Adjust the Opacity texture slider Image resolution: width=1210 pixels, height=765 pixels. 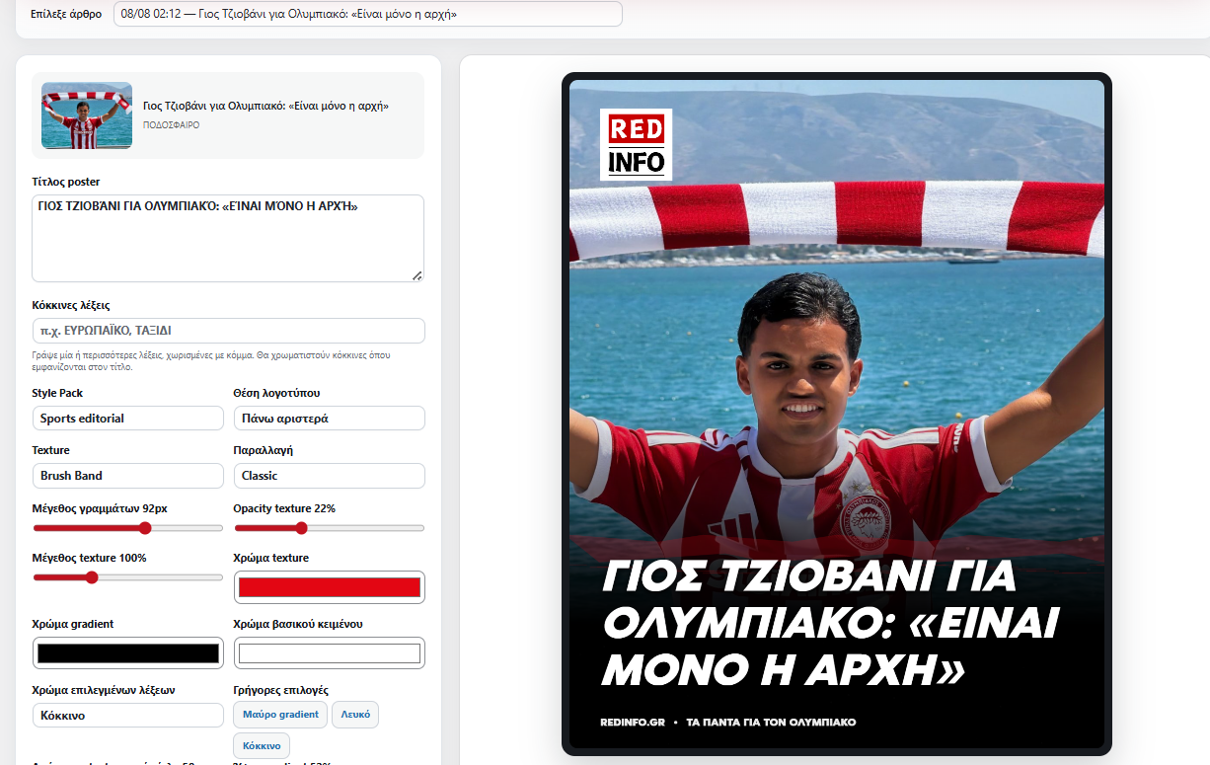[x=329, y=528]
